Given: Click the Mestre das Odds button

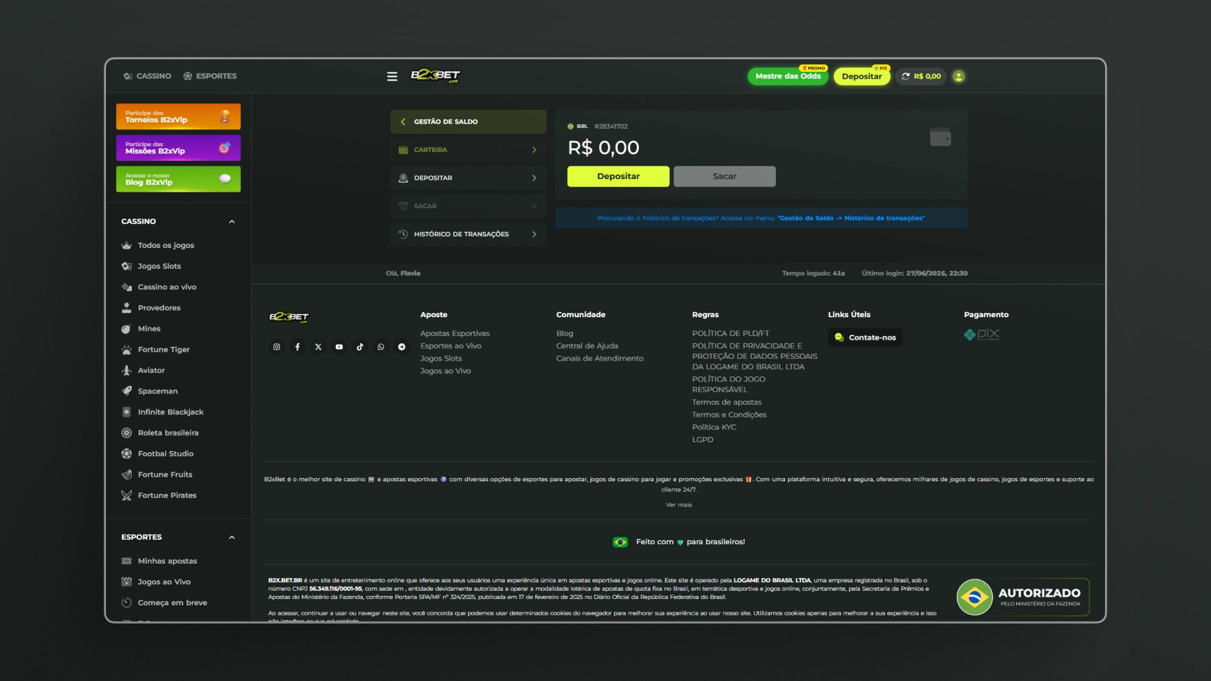Looking at the screenshot, I should pos(787,76).
